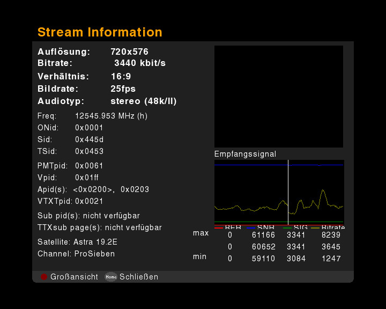386x309 pixels.
Task: Select the Schließen label
Action: [139, 277]
